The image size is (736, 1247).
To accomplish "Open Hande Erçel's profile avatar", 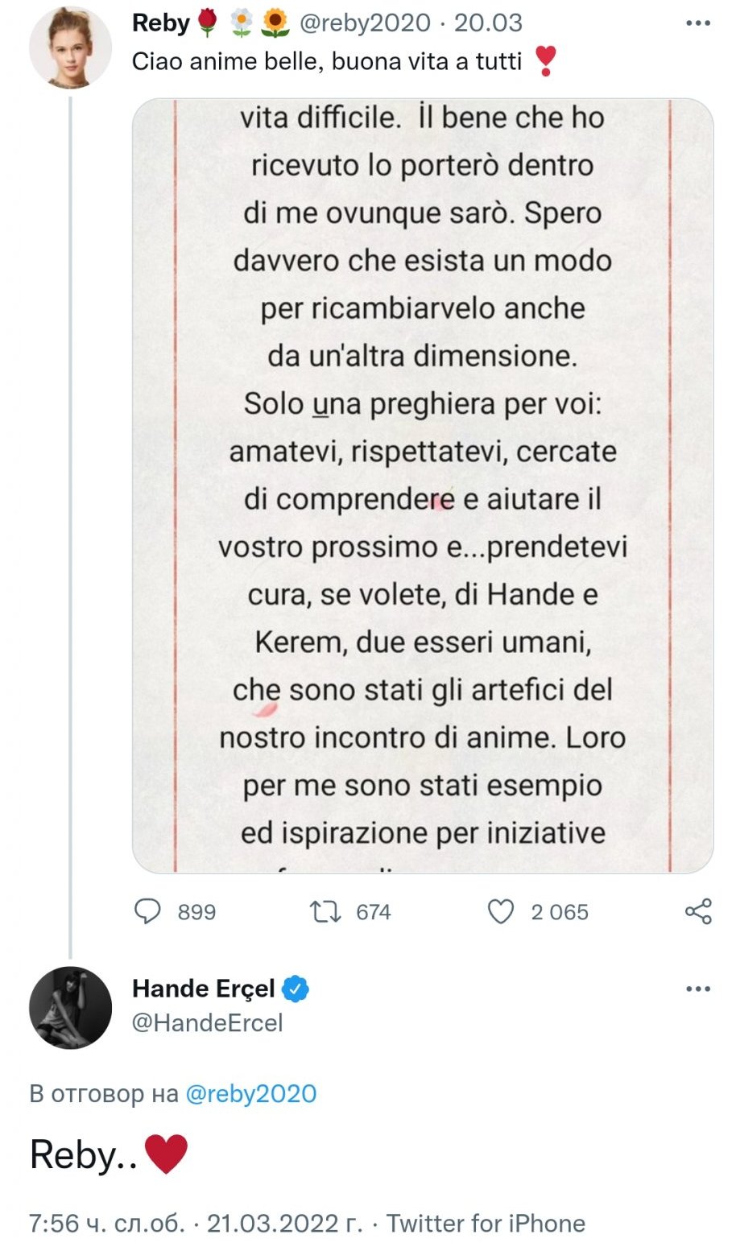I will tap(70, 1007).
